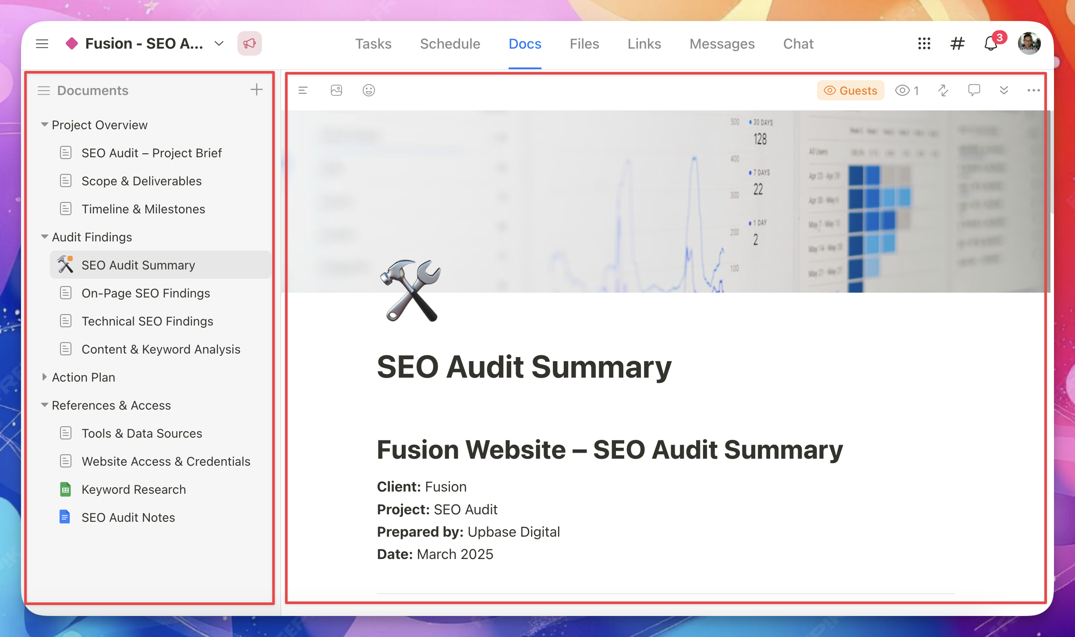The image size is (1075, 637).
Task: Switch to the Tasks tab
Action: pos(373,44)
